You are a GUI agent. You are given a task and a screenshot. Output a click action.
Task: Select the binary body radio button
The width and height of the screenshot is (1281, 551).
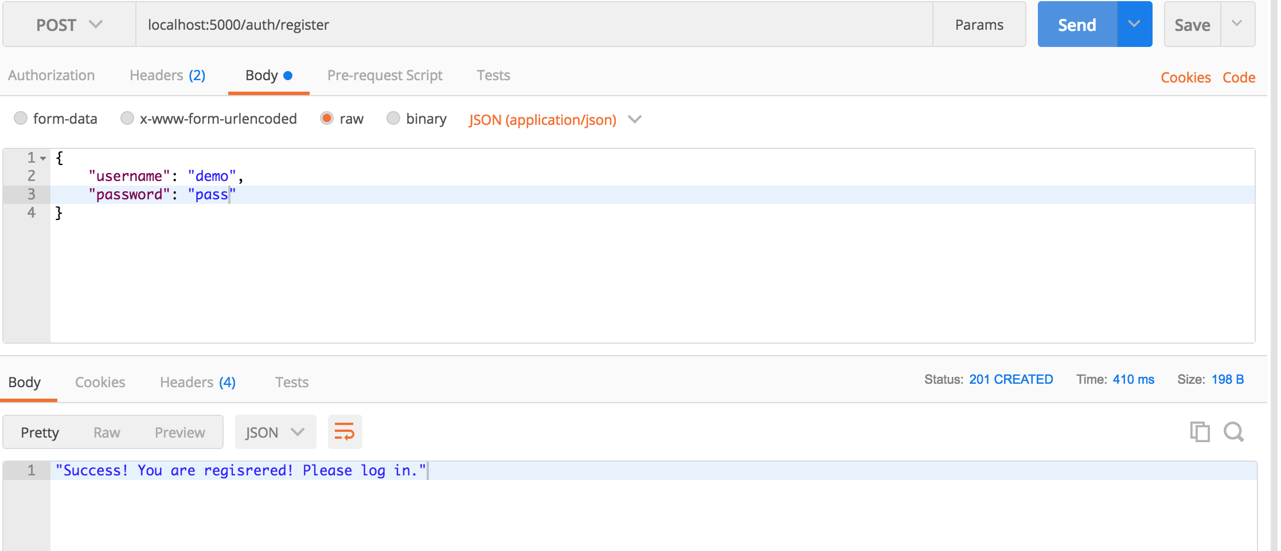click(393, 118)
